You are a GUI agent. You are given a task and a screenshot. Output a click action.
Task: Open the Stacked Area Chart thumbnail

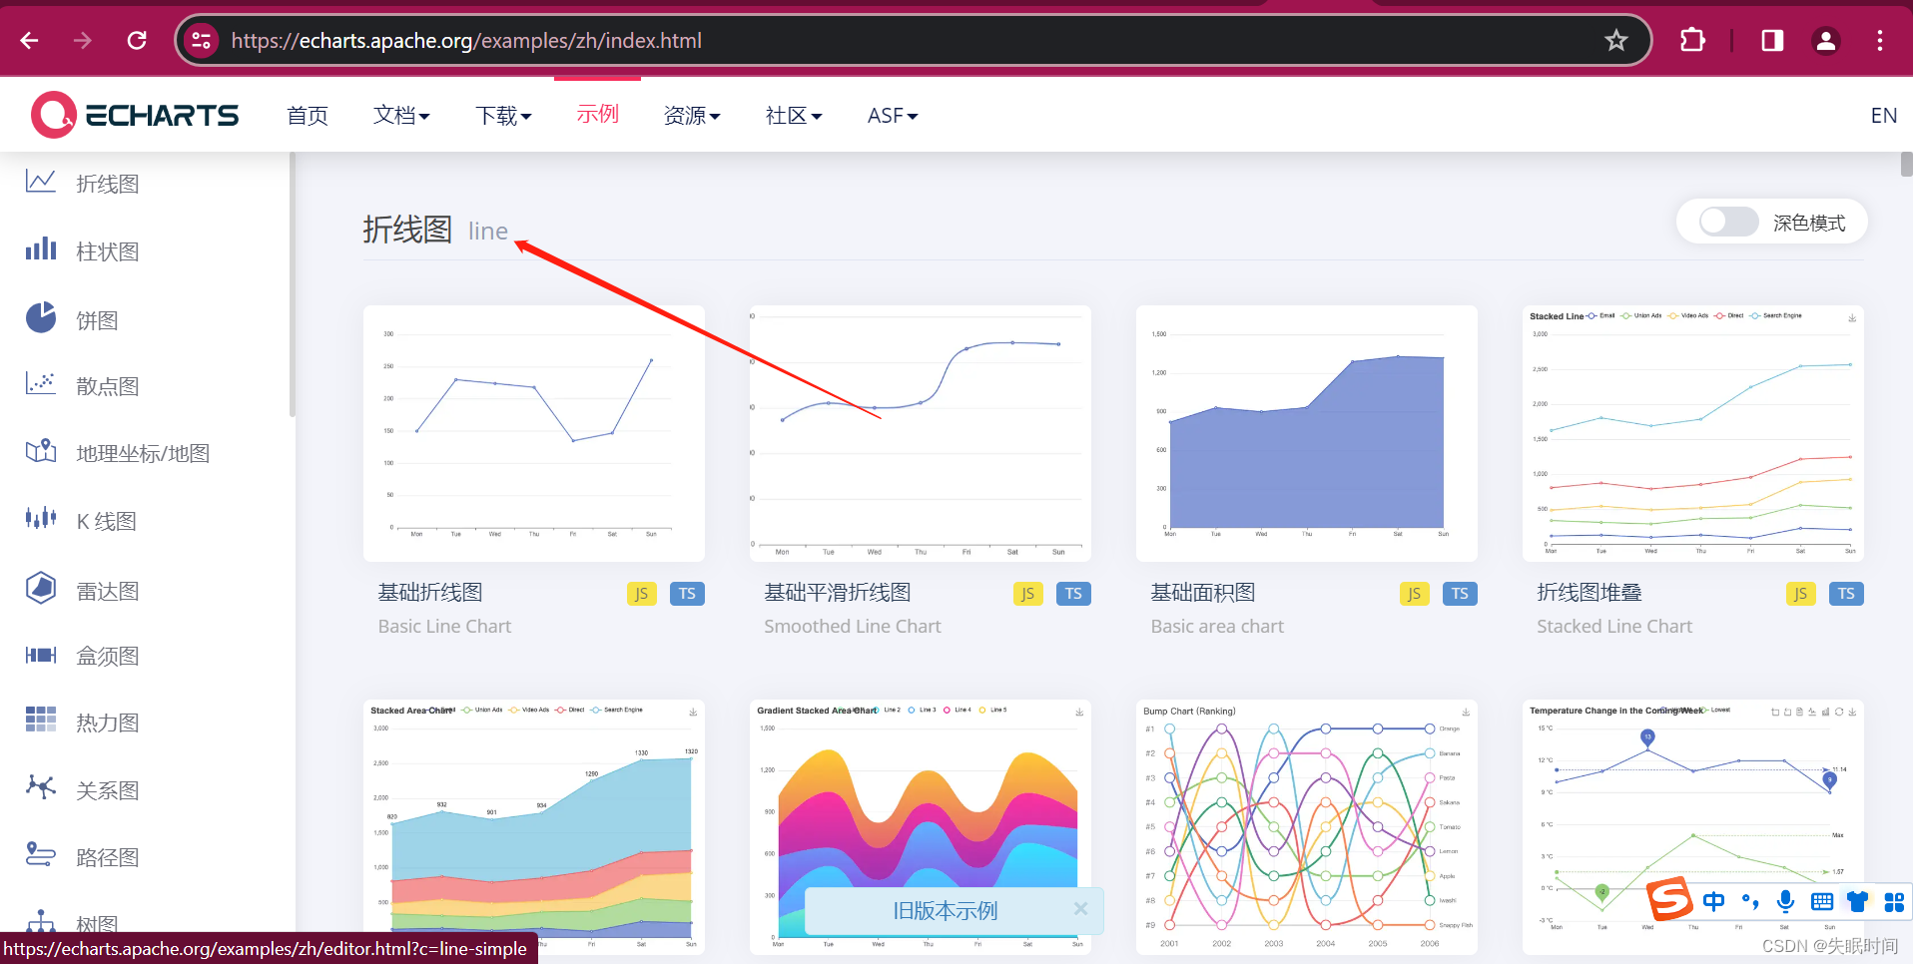(534, 827)
